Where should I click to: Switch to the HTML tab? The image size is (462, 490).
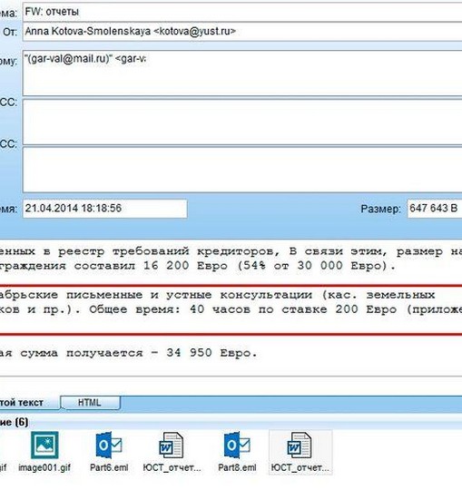click(x=90, y=403)
